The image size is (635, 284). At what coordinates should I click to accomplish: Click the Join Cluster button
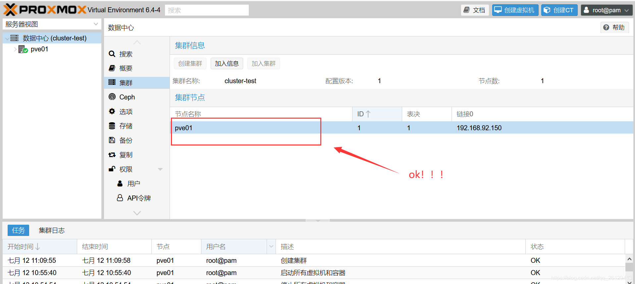[264, 64]
